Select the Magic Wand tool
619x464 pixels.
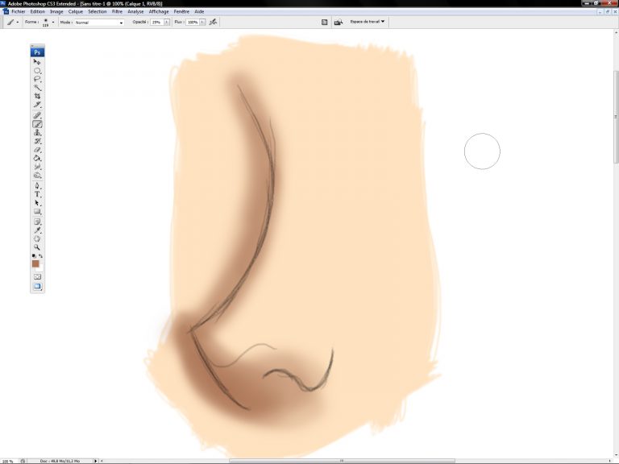click(37, 88)
